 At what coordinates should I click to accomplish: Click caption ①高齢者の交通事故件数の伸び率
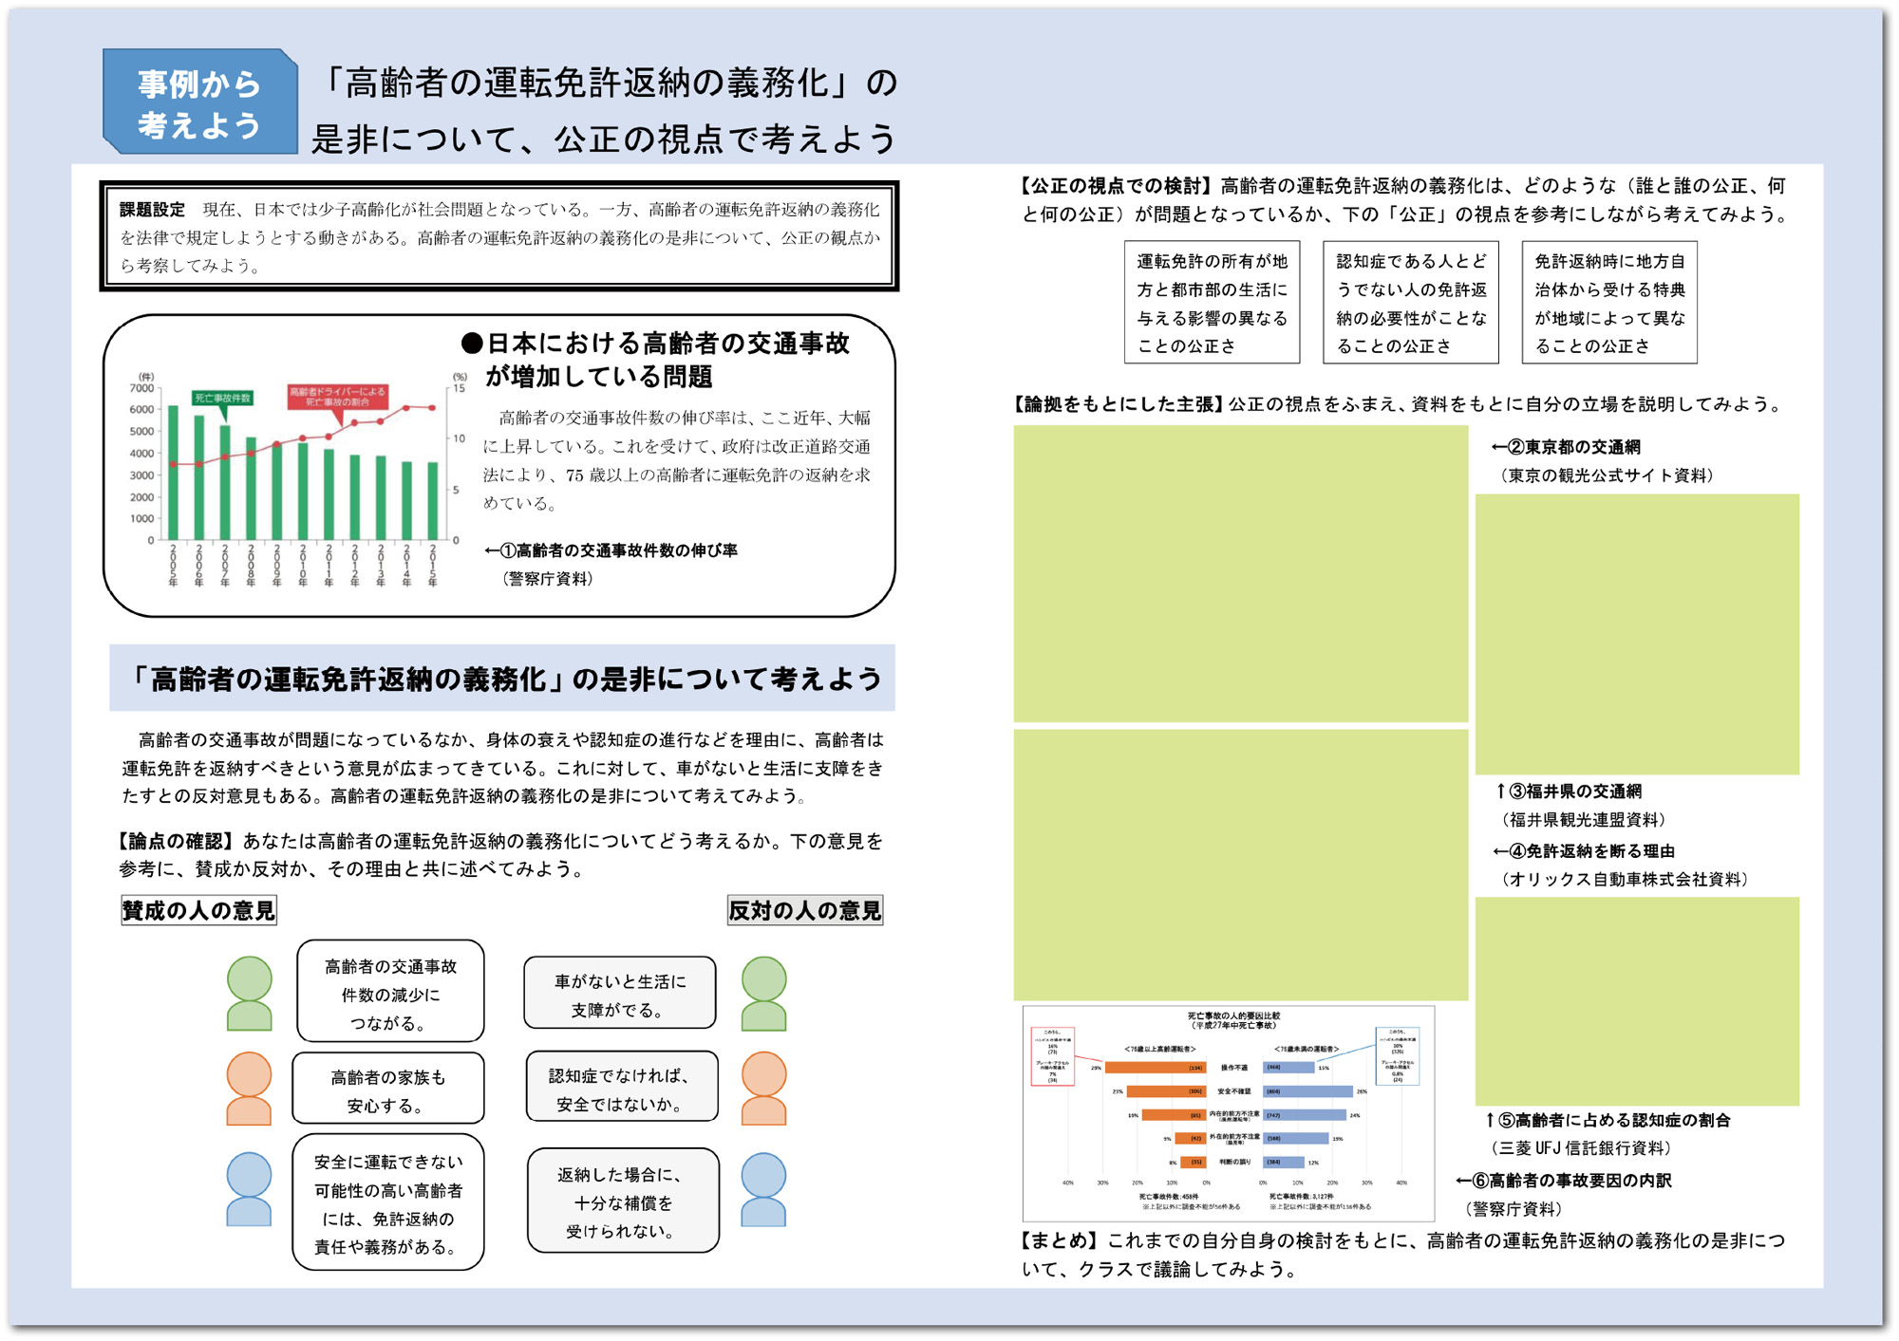[611, 550]
